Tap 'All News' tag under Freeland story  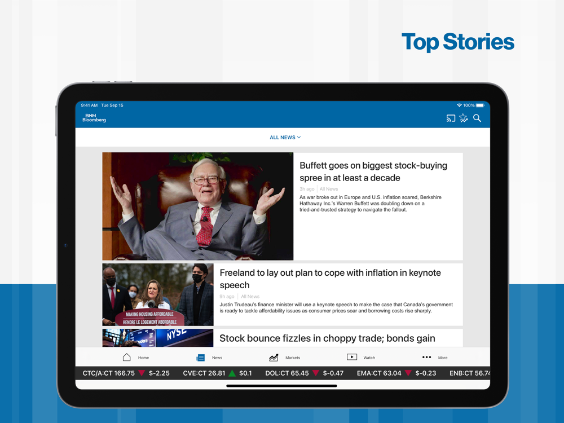[x=250, y=297]
